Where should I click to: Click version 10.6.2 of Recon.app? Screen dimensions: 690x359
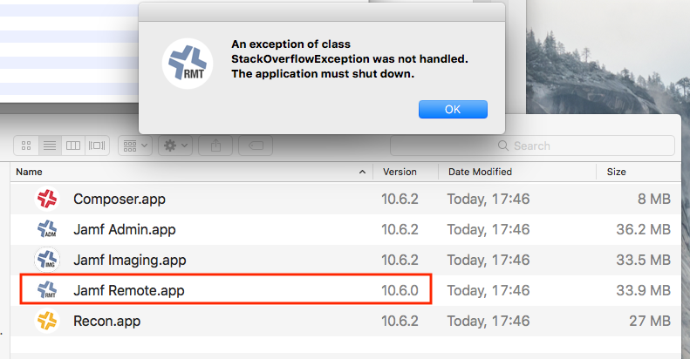click(x=400, y=322)
